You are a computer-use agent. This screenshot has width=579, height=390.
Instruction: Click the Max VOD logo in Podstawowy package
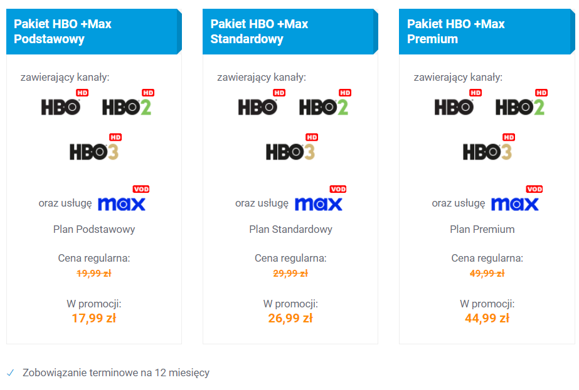[x=124, y=198]
